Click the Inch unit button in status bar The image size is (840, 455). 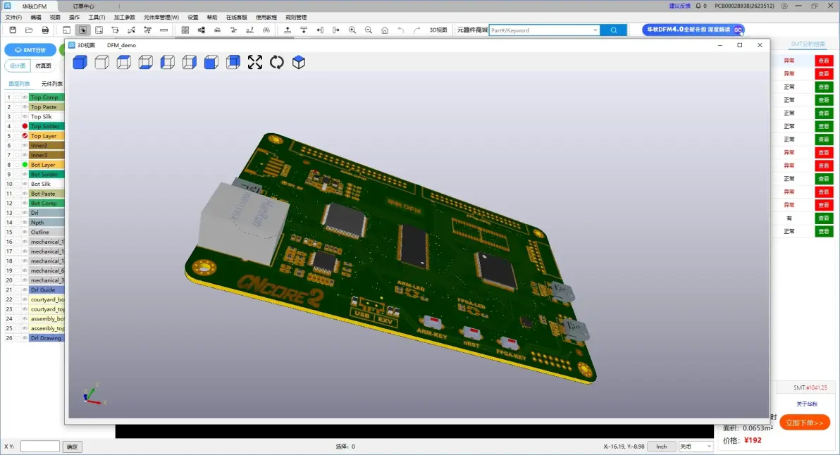(x=662, y=447)
